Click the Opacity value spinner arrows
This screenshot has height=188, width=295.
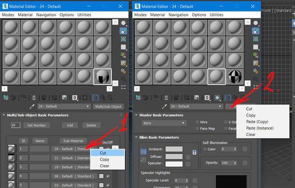pyautogui.click(x=235, y=163)
